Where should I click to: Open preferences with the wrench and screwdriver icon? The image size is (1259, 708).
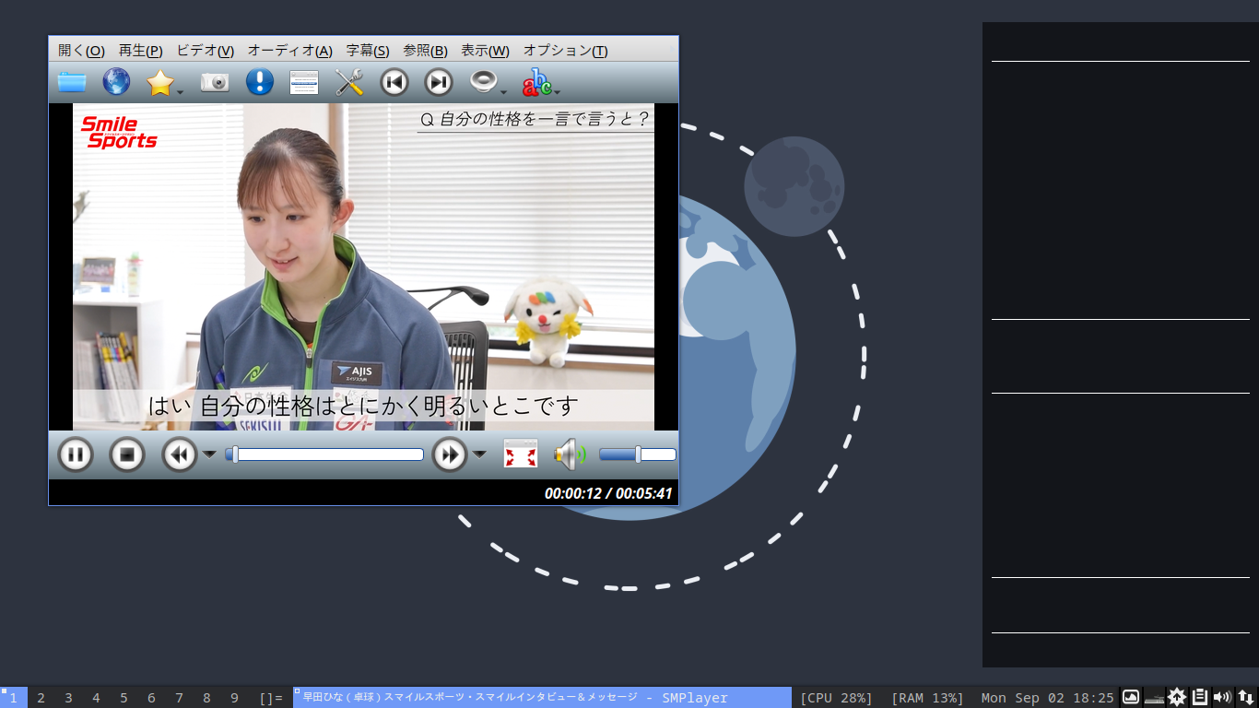coord(349,82)
